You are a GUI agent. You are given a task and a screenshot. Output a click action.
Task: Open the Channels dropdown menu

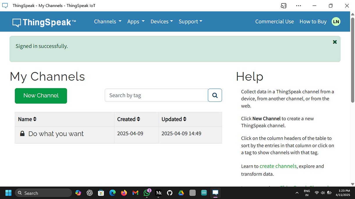click(108, 21)
